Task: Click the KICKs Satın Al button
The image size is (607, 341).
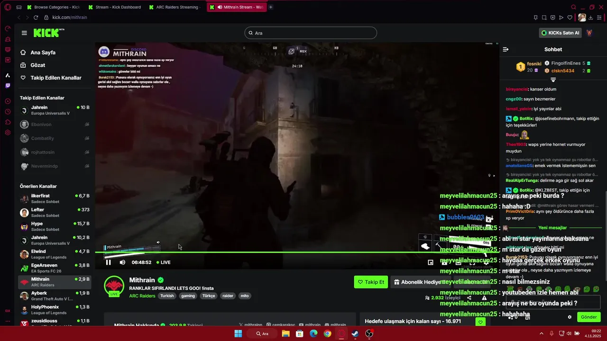Action: click(x=560, y=33)
